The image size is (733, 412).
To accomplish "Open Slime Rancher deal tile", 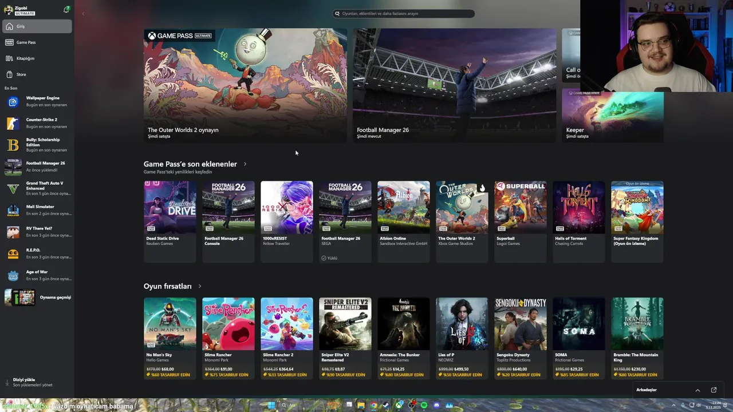I will [228, 338].
